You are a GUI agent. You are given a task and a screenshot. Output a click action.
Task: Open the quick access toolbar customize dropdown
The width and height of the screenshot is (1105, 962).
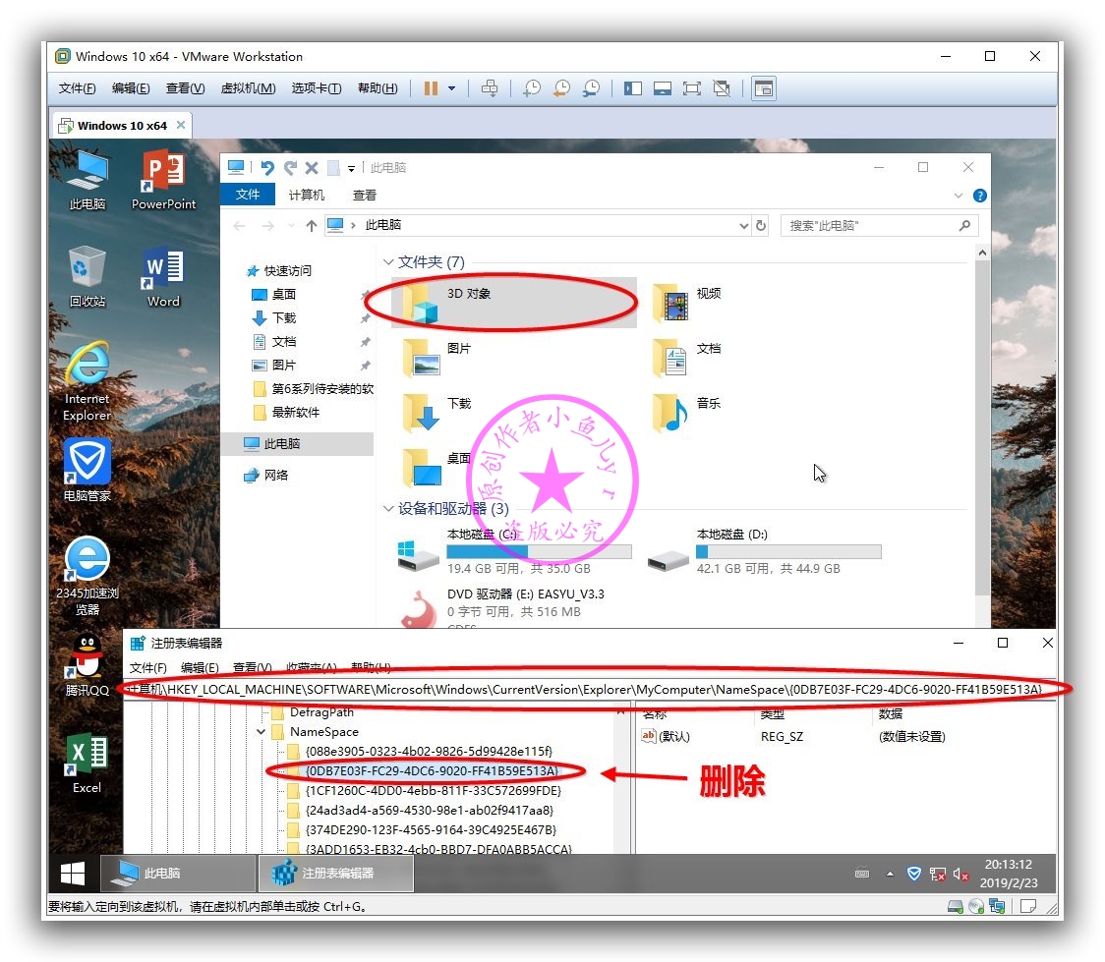coord(351,168)
